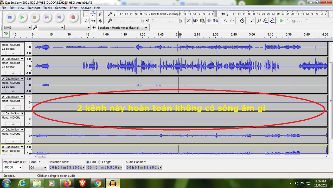The image size is (333, 188).
Task: Choose the Draw pencil tool
Action: pos(100,14)
